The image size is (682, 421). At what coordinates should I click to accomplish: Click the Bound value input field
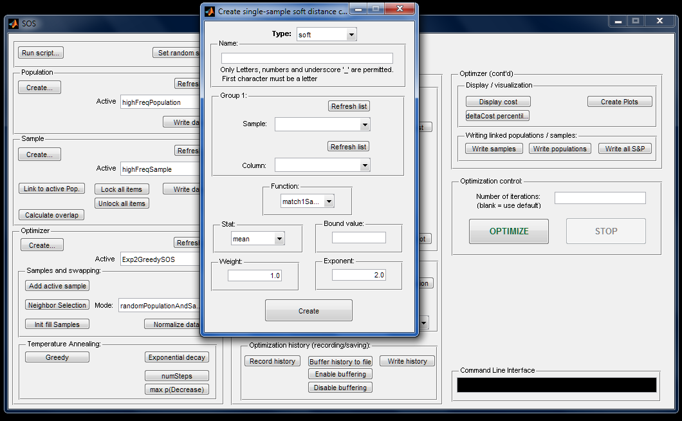click(359, 238)
